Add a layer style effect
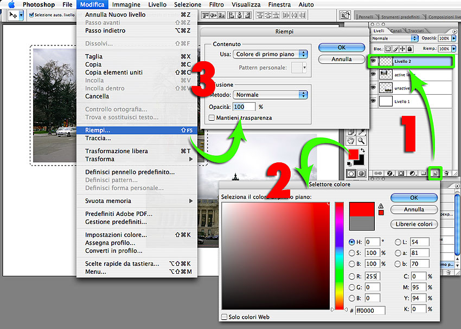The height and width of the screenshot is (329, 461). tap(390, 173)
